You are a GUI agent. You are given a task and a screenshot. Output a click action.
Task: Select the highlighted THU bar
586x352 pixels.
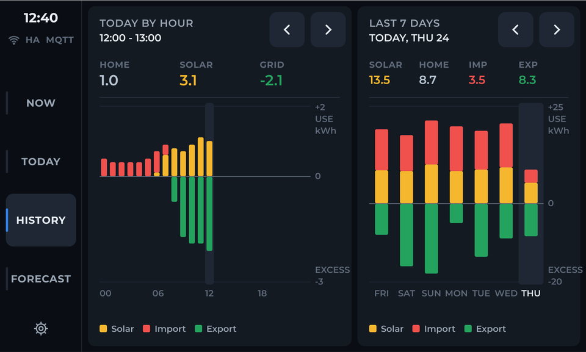coord(531,203)
